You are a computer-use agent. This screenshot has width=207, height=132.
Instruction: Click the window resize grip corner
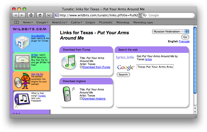coord(195,116)
